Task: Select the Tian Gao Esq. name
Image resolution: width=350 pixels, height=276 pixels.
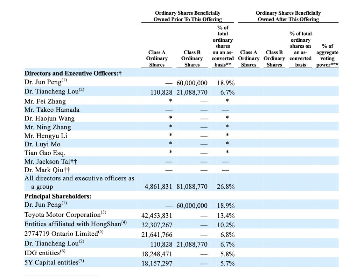Action: point(45,153)
